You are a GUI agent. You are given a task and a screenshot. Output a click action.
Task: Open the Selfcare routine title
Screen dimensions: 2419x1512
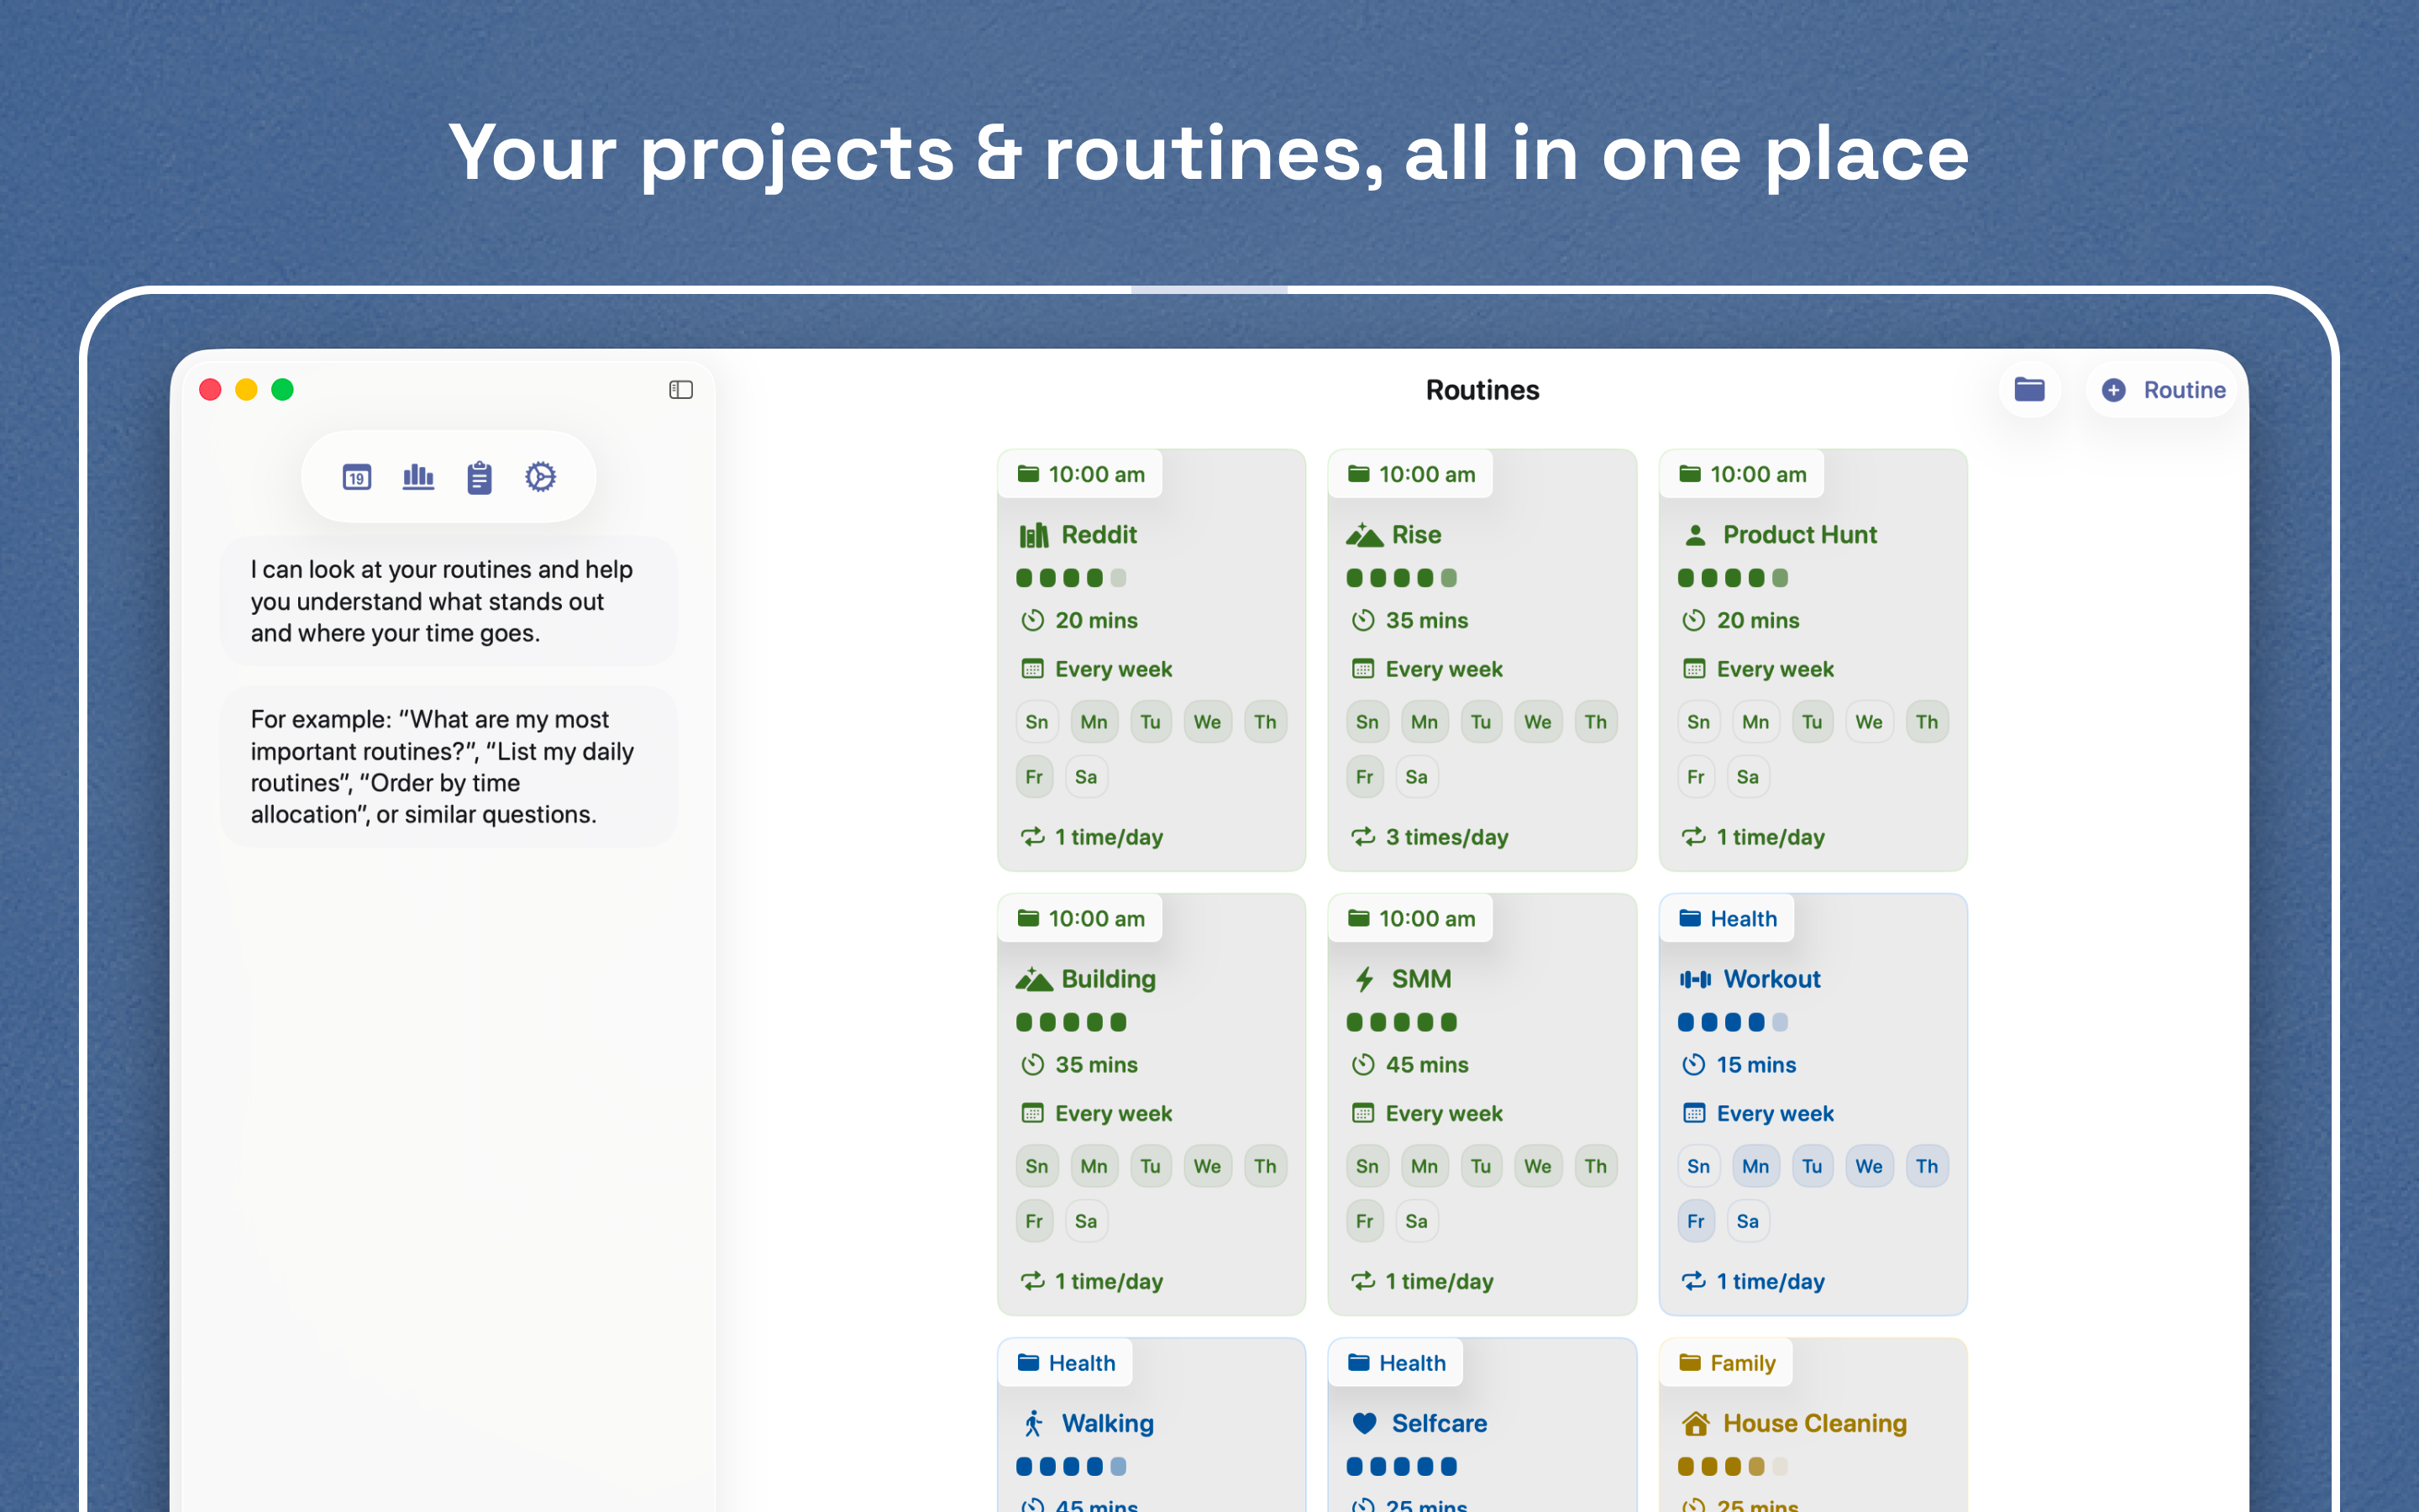(x=1440, y=1423)
